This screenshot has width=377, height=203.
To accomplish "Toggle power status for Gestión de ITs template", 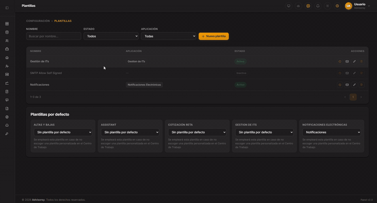I will tap(340, 62).
